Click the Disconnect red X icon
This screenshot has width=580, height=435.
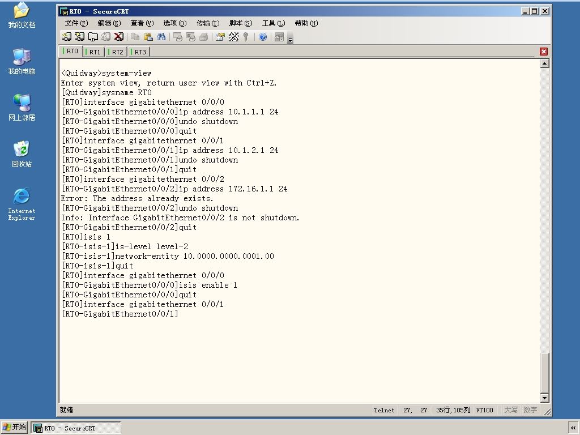(x=119, y=37)
